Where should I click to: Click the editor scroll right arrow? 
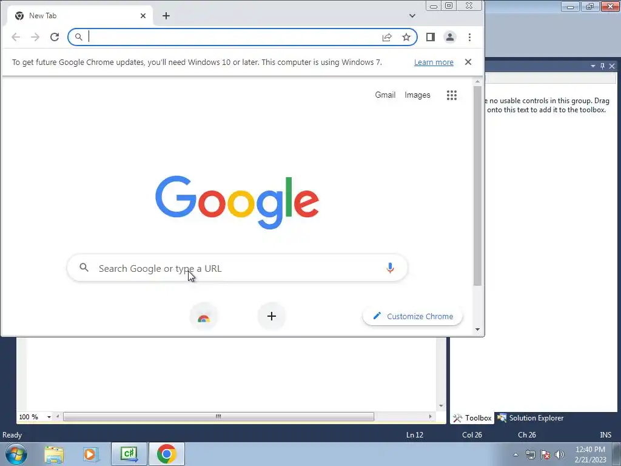(x=430, y=417)
